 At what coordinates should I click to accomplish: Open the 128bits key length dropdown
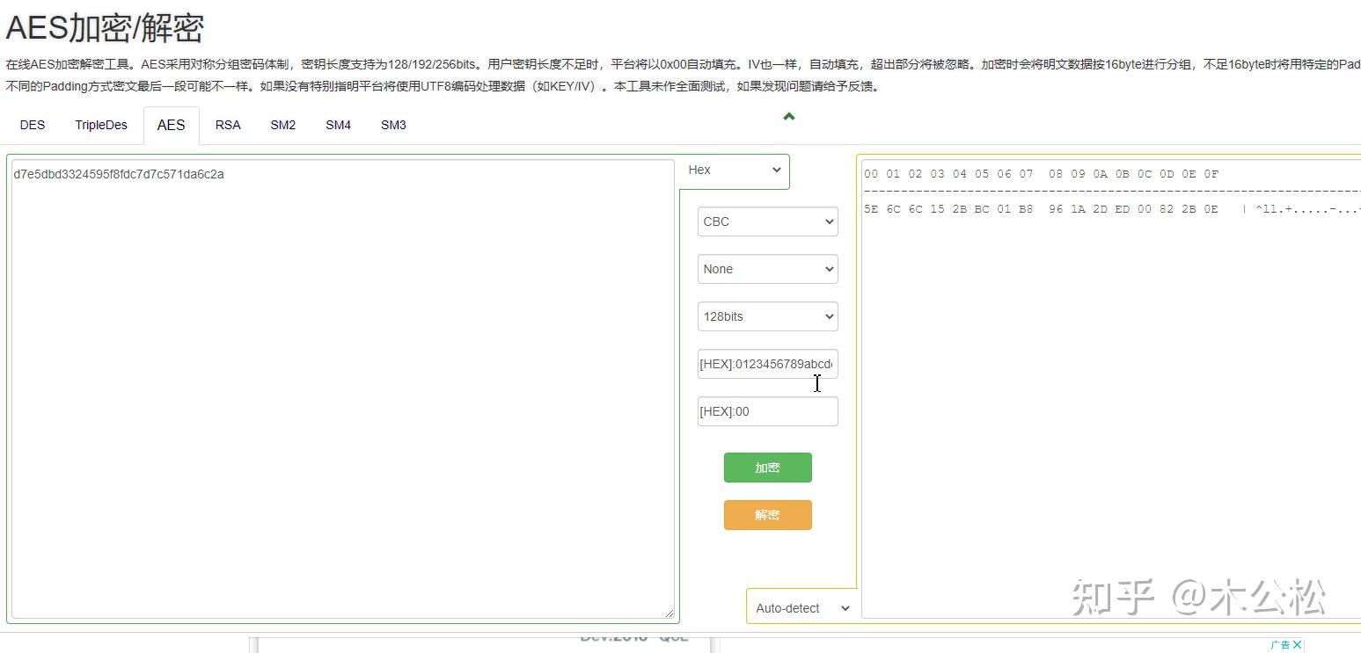pos(766,316)
